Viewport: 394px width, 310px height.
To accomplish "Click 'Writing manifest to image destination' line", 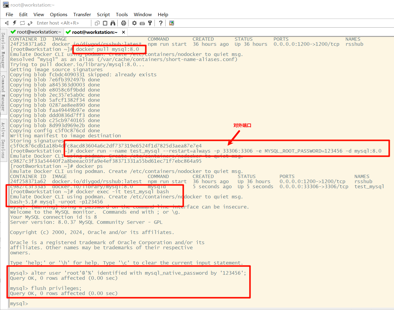I will 66,136.
